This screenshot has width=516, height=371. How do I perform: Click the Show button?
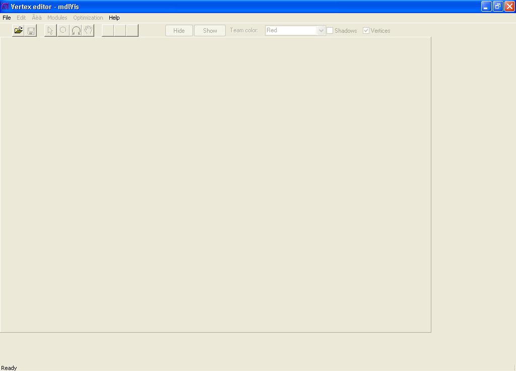click(x=210, y=31)
